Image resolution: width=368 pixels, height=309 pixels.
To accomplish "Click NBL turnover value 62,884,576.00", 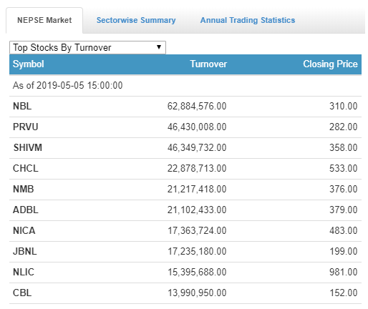I will pos(197,107).
